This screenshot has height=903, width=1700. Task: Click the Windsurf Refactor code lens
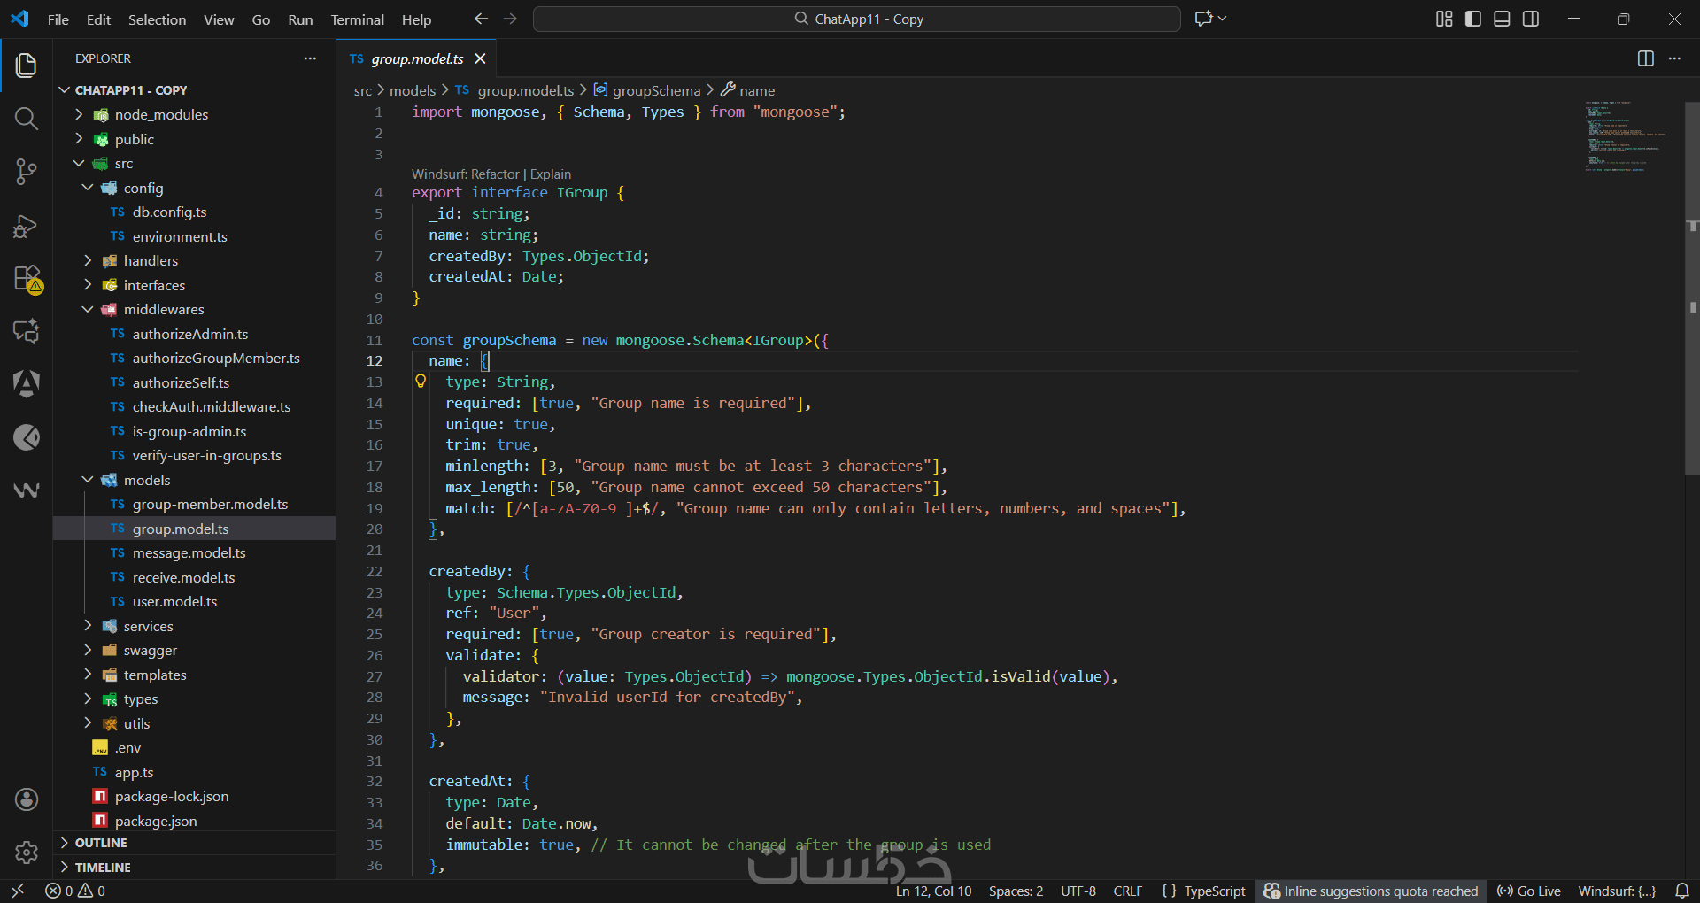pos(466,174)
